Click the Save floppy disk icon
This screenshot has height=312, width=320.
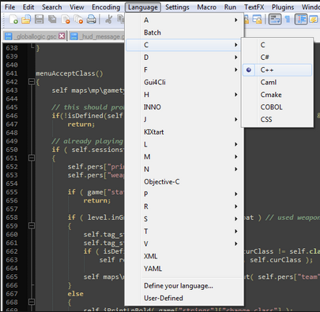(39, 20)
